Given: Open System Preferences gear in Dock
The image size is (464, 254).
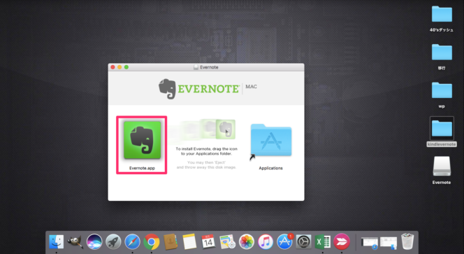Looking at the screenshot, I should point(303,241).
